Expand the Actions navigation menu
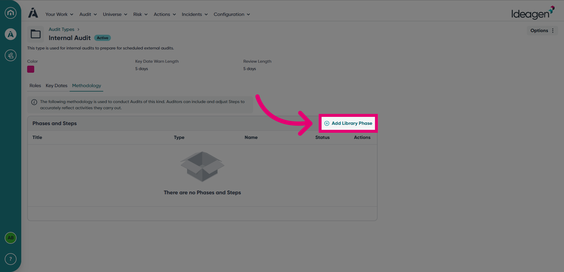Viewport: 564px width, 272px height. [x=165, y=14]
